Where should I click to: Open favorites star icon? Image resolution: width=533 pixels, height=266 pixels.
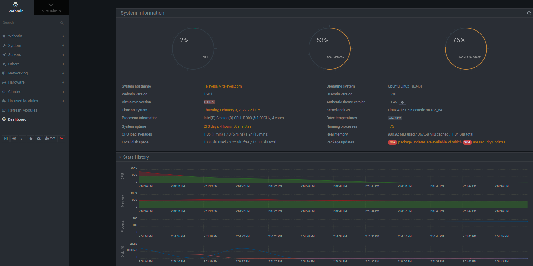coord(31,139)
